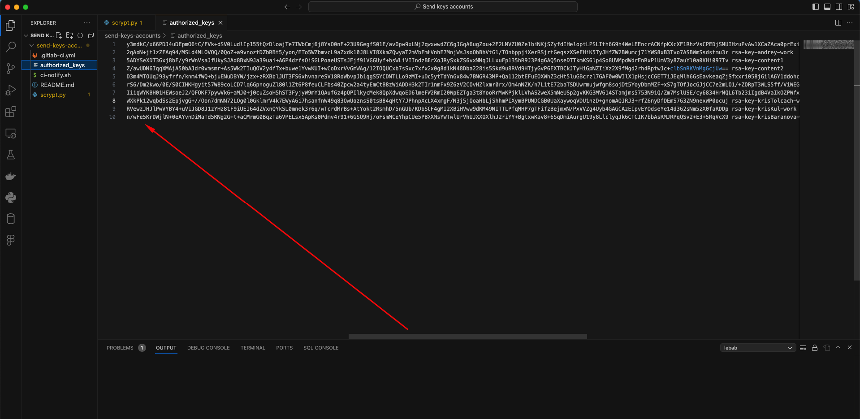The image size is (860, 419).
Task: Click the rsa-key-content1 text
Action: click(757, 60)
